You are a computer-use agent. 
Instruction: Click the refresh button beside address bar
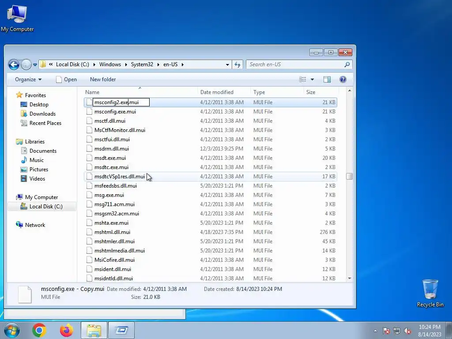click(x=237, y=64)
